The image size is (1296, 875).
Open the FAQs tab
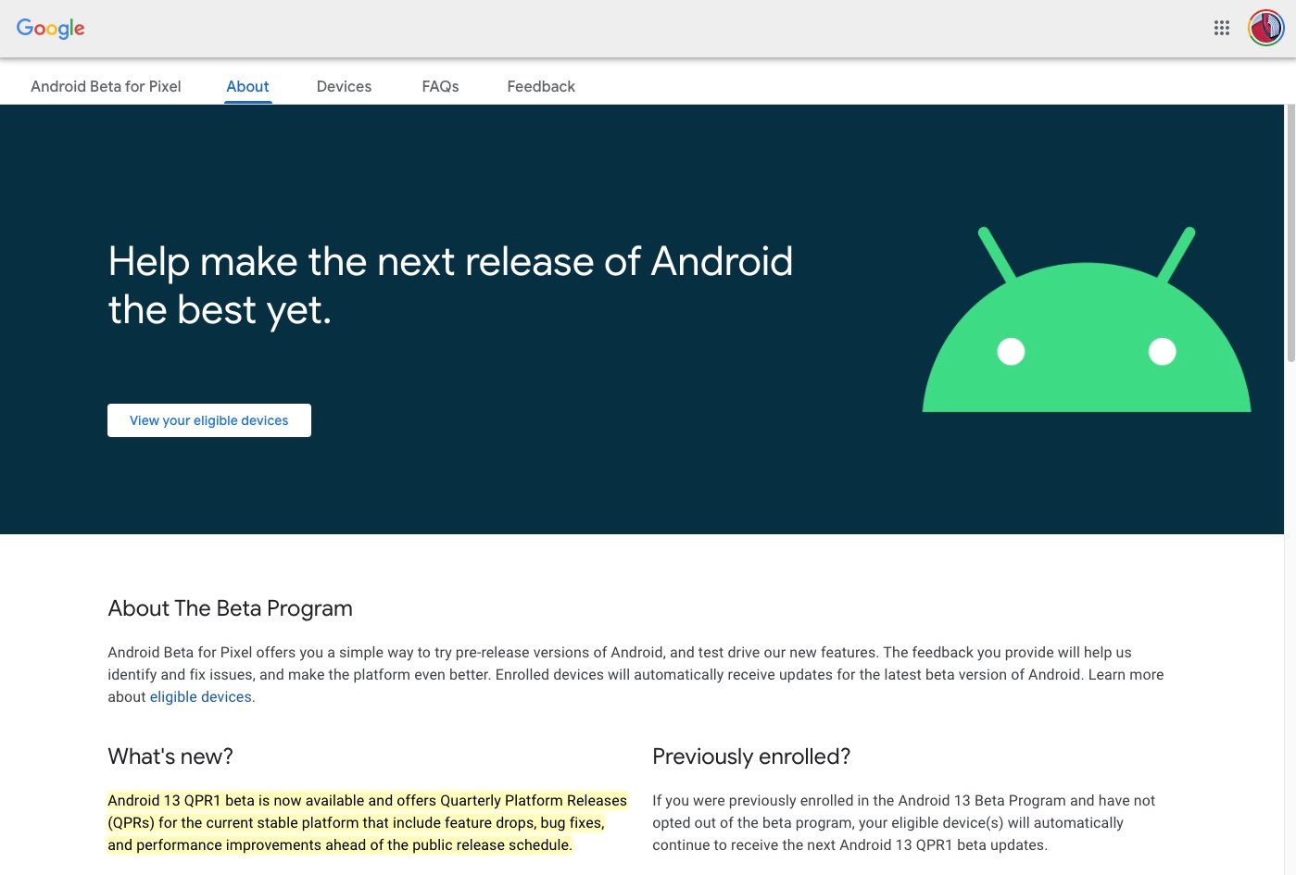coord(440,86)
